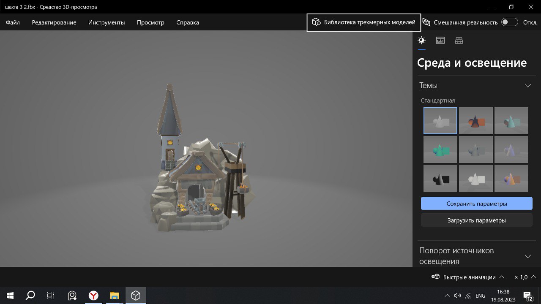Select the orange and purple theme thumbnail

[511, 178]
